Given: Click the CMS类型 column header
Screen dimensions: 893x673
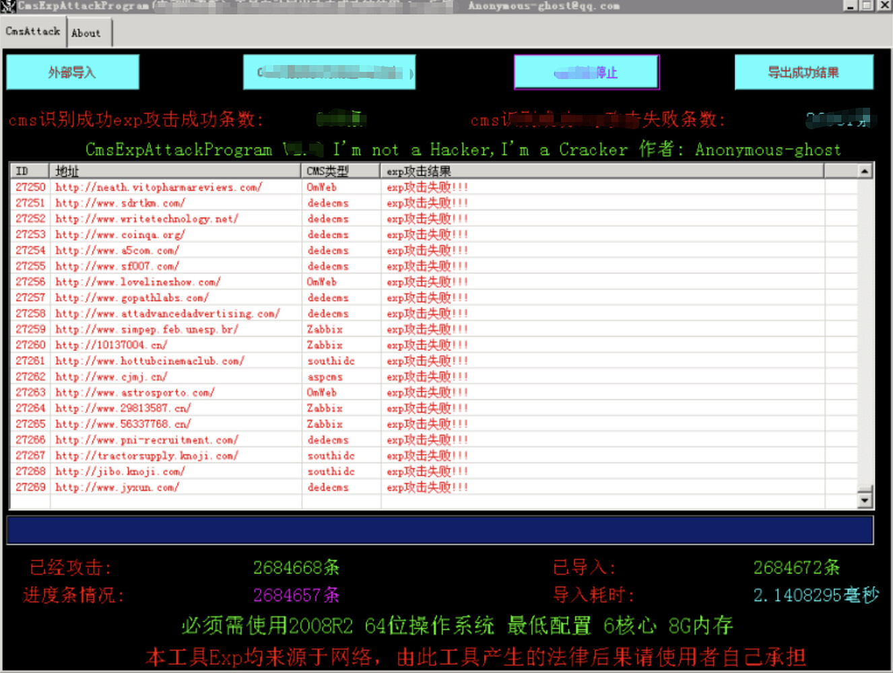Looking at the screenshot, I should coord(341,171).
